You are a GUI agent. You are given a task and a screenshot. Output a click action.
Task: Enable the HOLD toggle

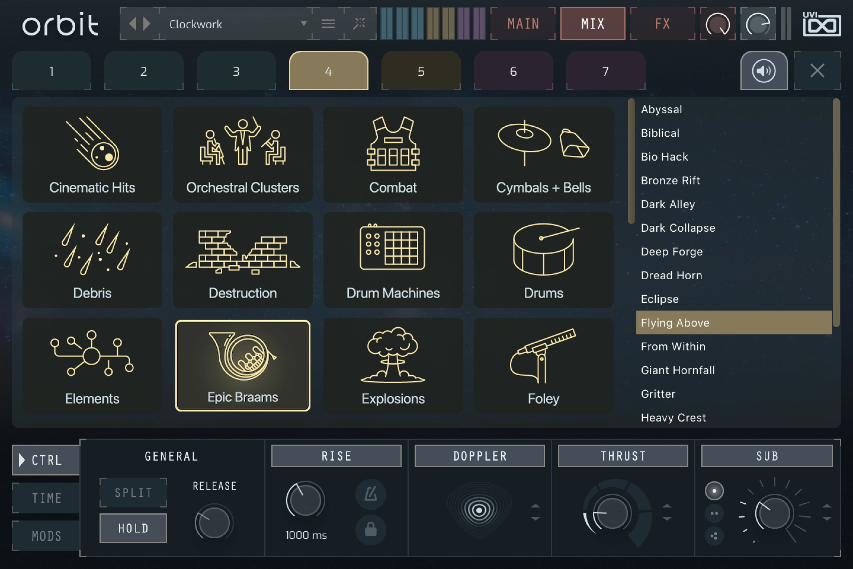pos(133,528)
